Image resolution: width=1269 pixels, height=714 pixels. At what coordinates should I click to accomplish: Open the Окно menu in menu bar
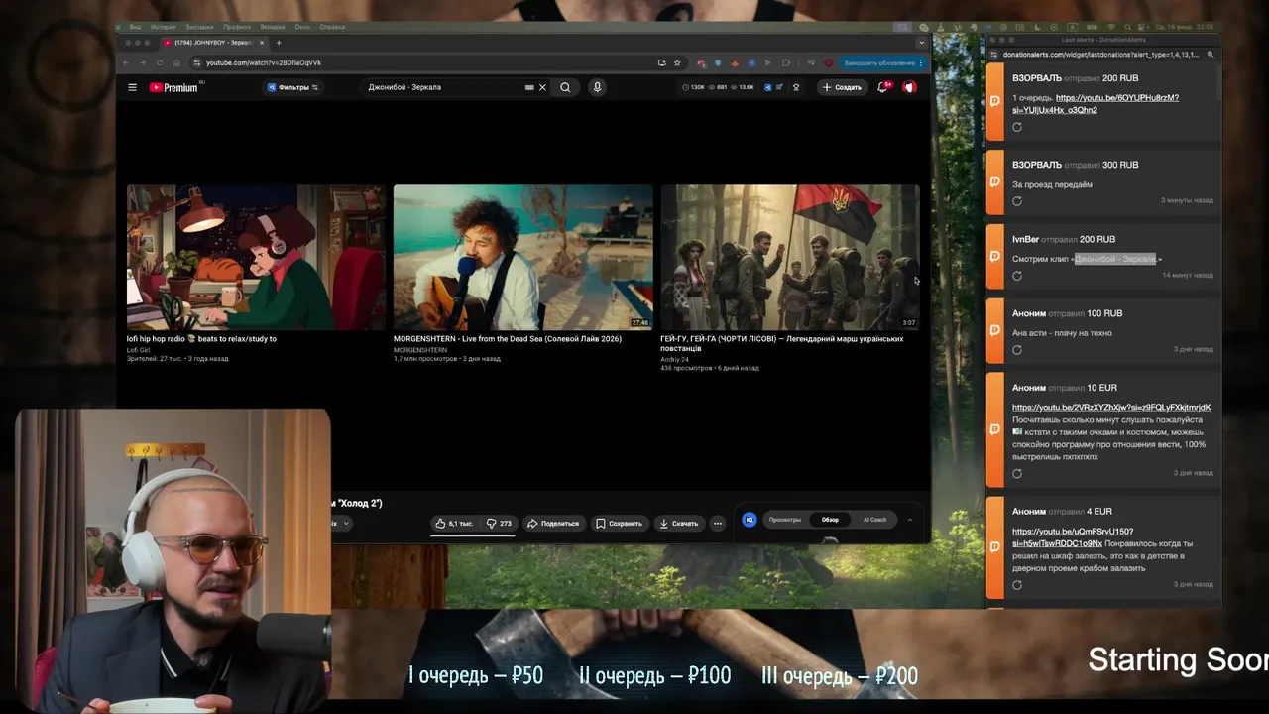[x=302, y=27]
